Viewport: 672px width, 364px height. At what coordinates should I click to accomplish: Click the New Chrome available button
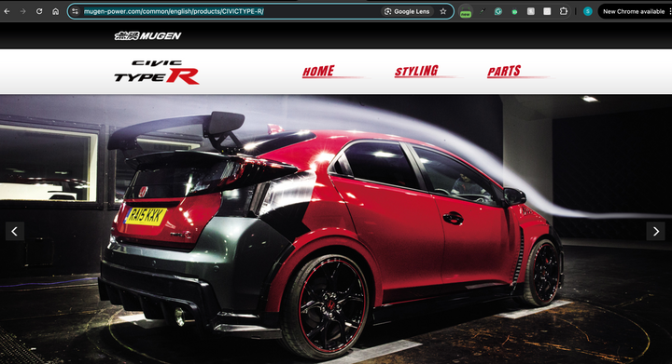point(634,11)
